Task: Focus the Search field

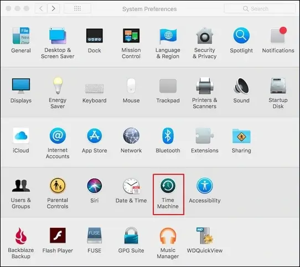Action: 260,9
